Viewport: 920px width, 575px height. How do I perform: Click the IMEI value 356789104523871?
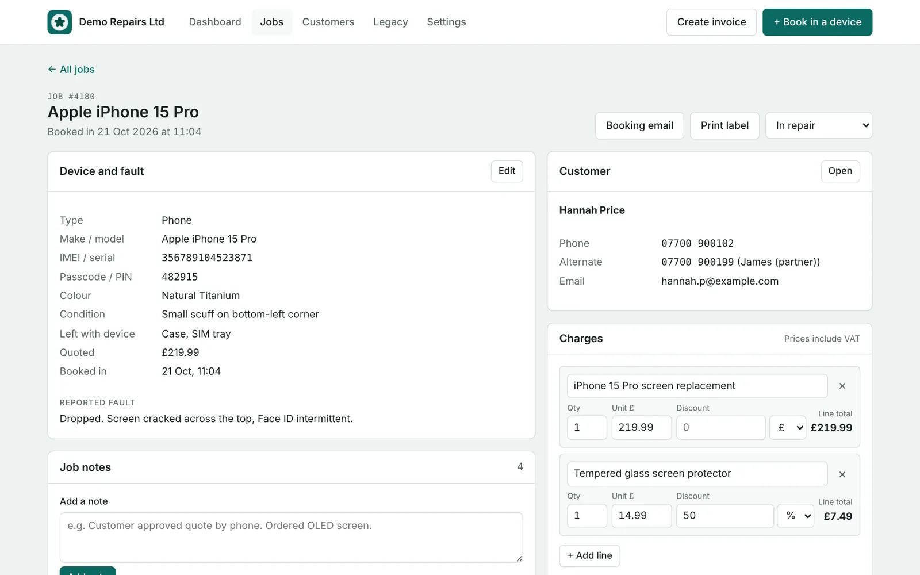pyautogui.click(x=207, y=258)
